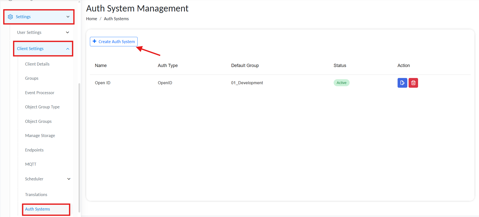479x217 pixels.
Task: Select MQTT in the sidebar
Action: tap(31, 164)
